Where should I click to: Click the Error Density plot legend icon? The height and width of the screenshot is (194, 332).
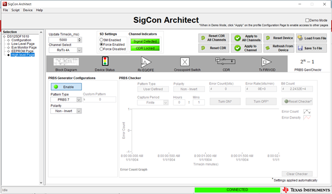click(x=307, y=117)
